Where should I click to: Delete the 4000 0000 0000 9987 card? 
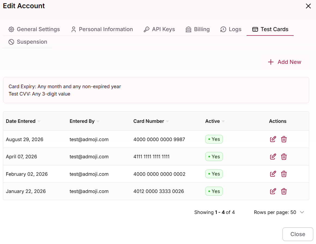pyautogui.click(x=284, y=139)
